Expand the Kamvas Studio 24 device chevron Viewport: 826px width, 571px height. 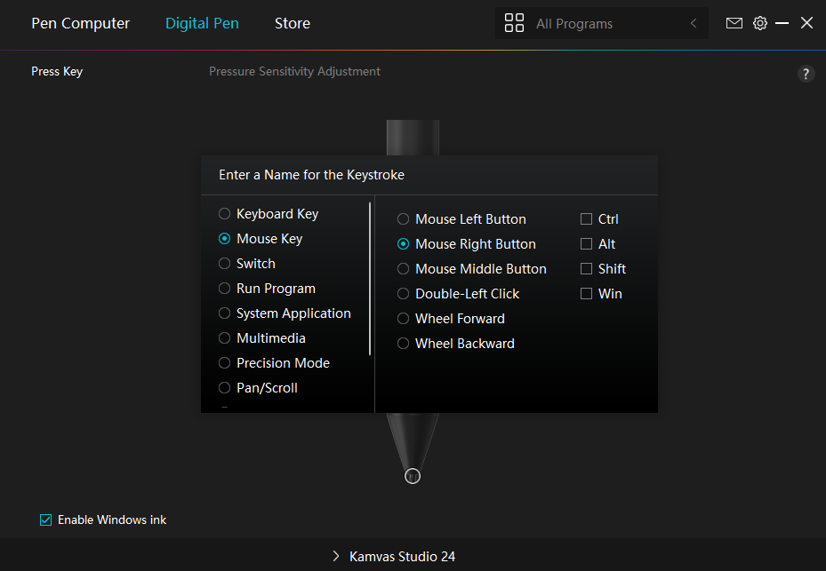336,556
